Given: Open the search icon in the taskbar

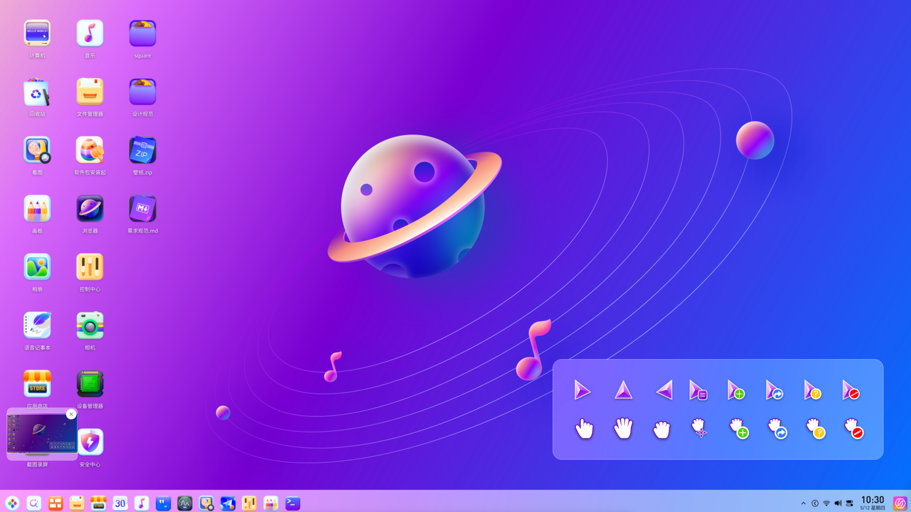Looking at the screenshot, I should point(34,503).
